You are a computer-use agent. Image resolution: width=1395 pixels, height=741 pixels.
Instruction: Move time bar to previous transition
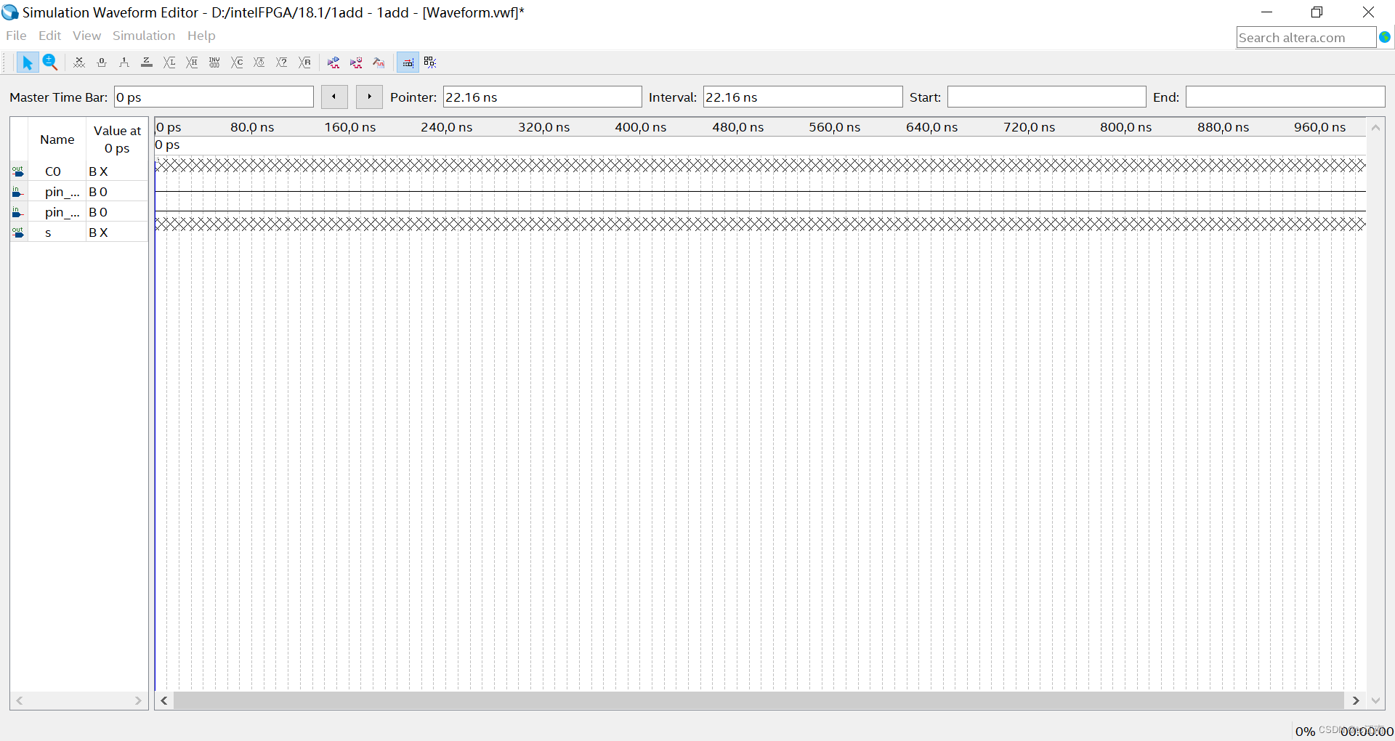coord(334,97)
